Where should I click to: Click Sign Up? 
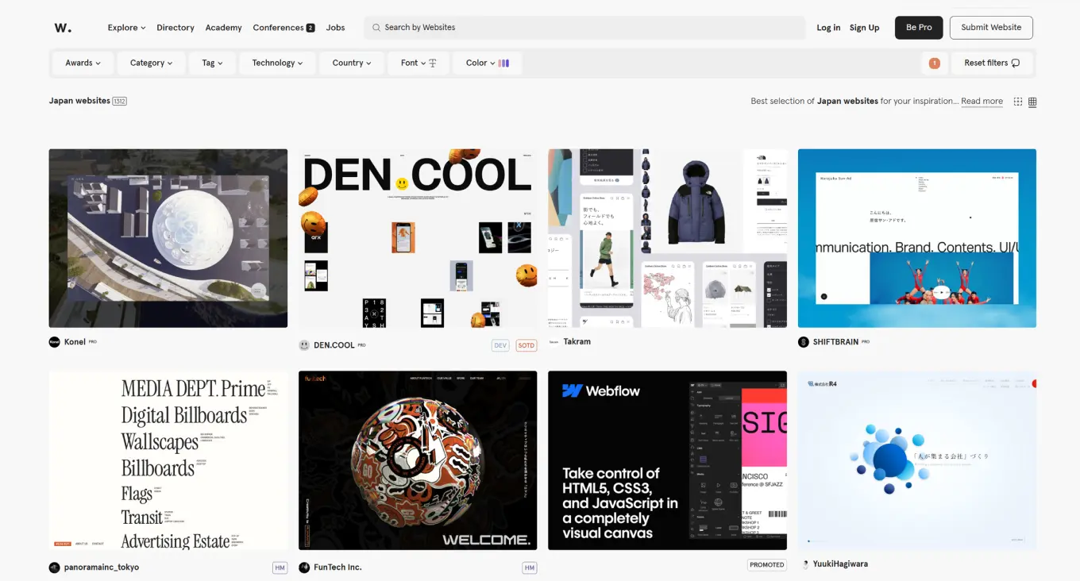pos(864,28)
